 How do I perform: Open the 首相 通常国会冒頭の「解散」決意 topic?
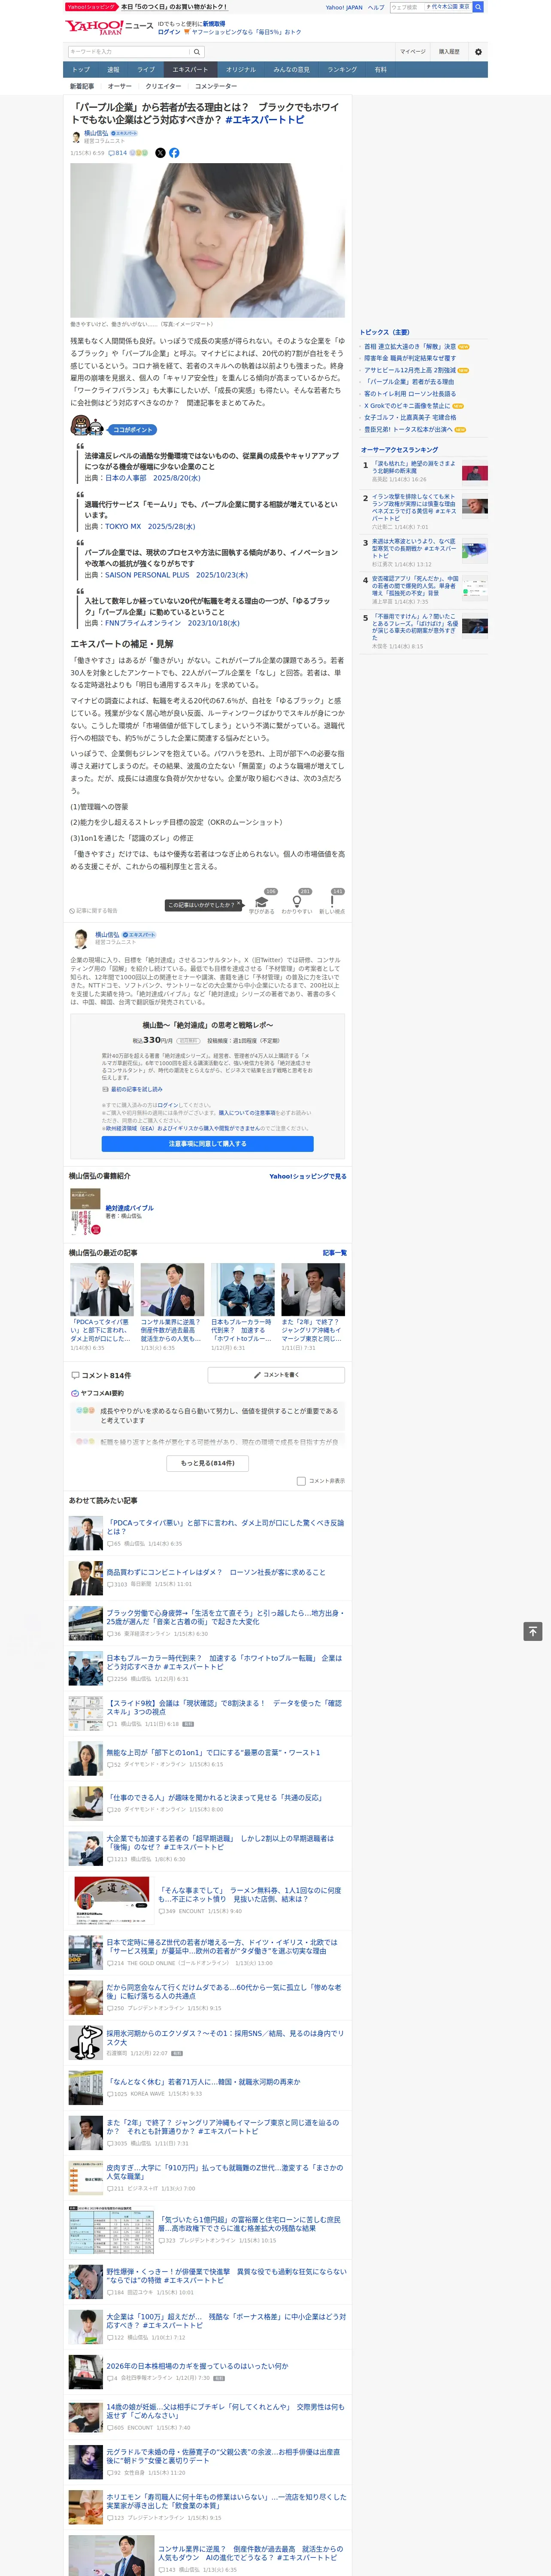pyautogui.click(x=410, y=347)
